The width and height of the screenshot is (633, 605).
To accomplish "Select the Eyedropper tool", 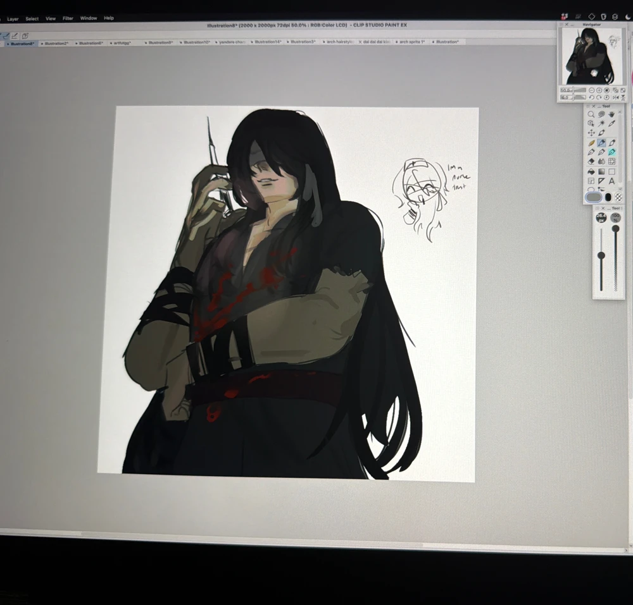I will pos(611,123).
